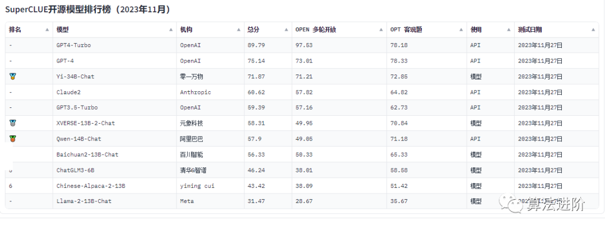Click the OPEN 多轮开放 header label
The width and height of the screenshot is (605, 231).
click(x=315, y=30)
